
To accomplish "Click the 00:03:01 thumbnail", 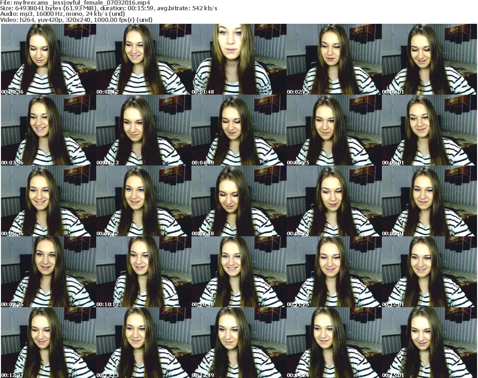I will point(429,59).
